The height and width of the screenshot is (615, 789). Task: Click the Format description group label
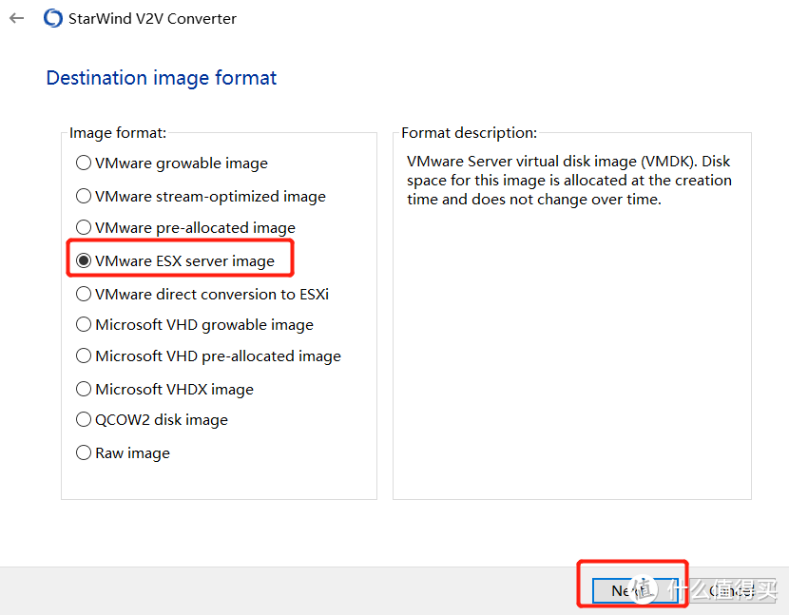pyautogui.click(x=469, y=133)
